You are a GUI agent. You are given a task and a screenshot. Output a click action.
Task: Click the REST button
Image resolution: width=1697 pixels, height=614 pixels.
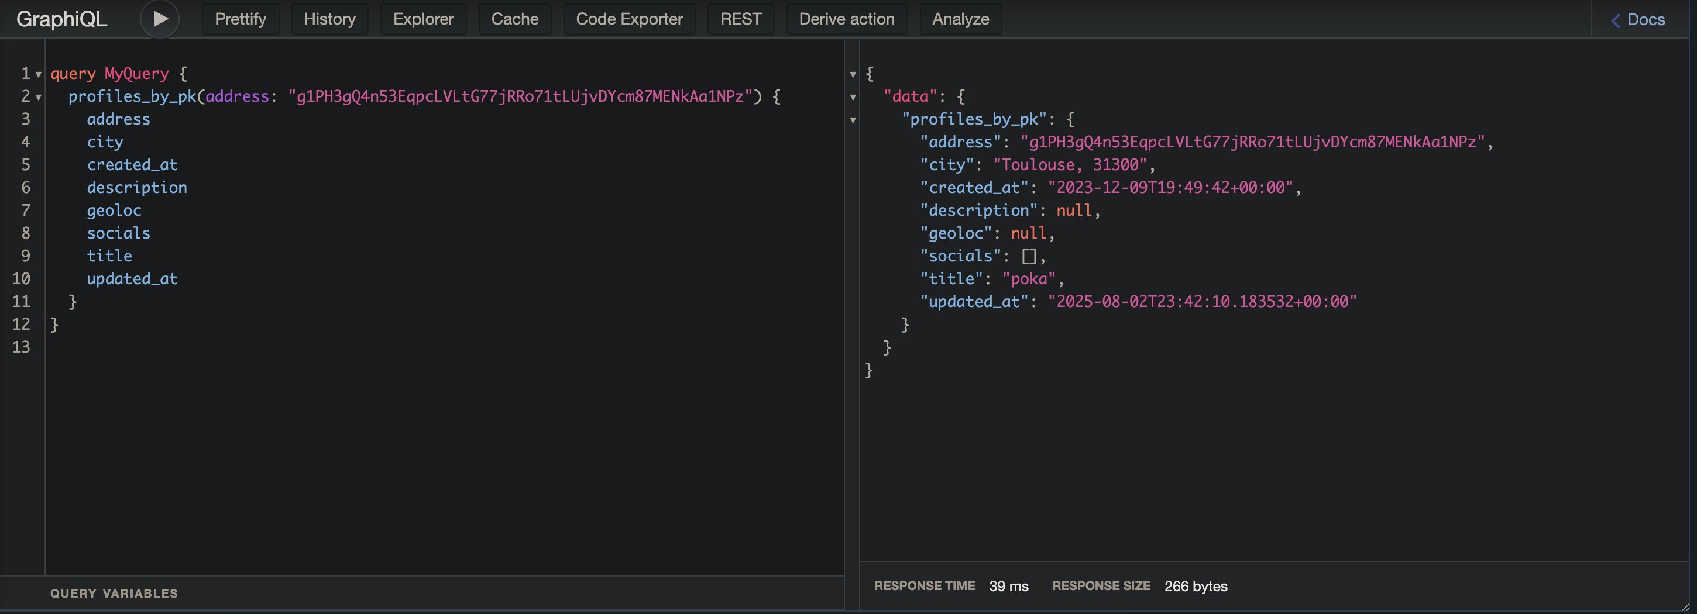coord(740,19)
